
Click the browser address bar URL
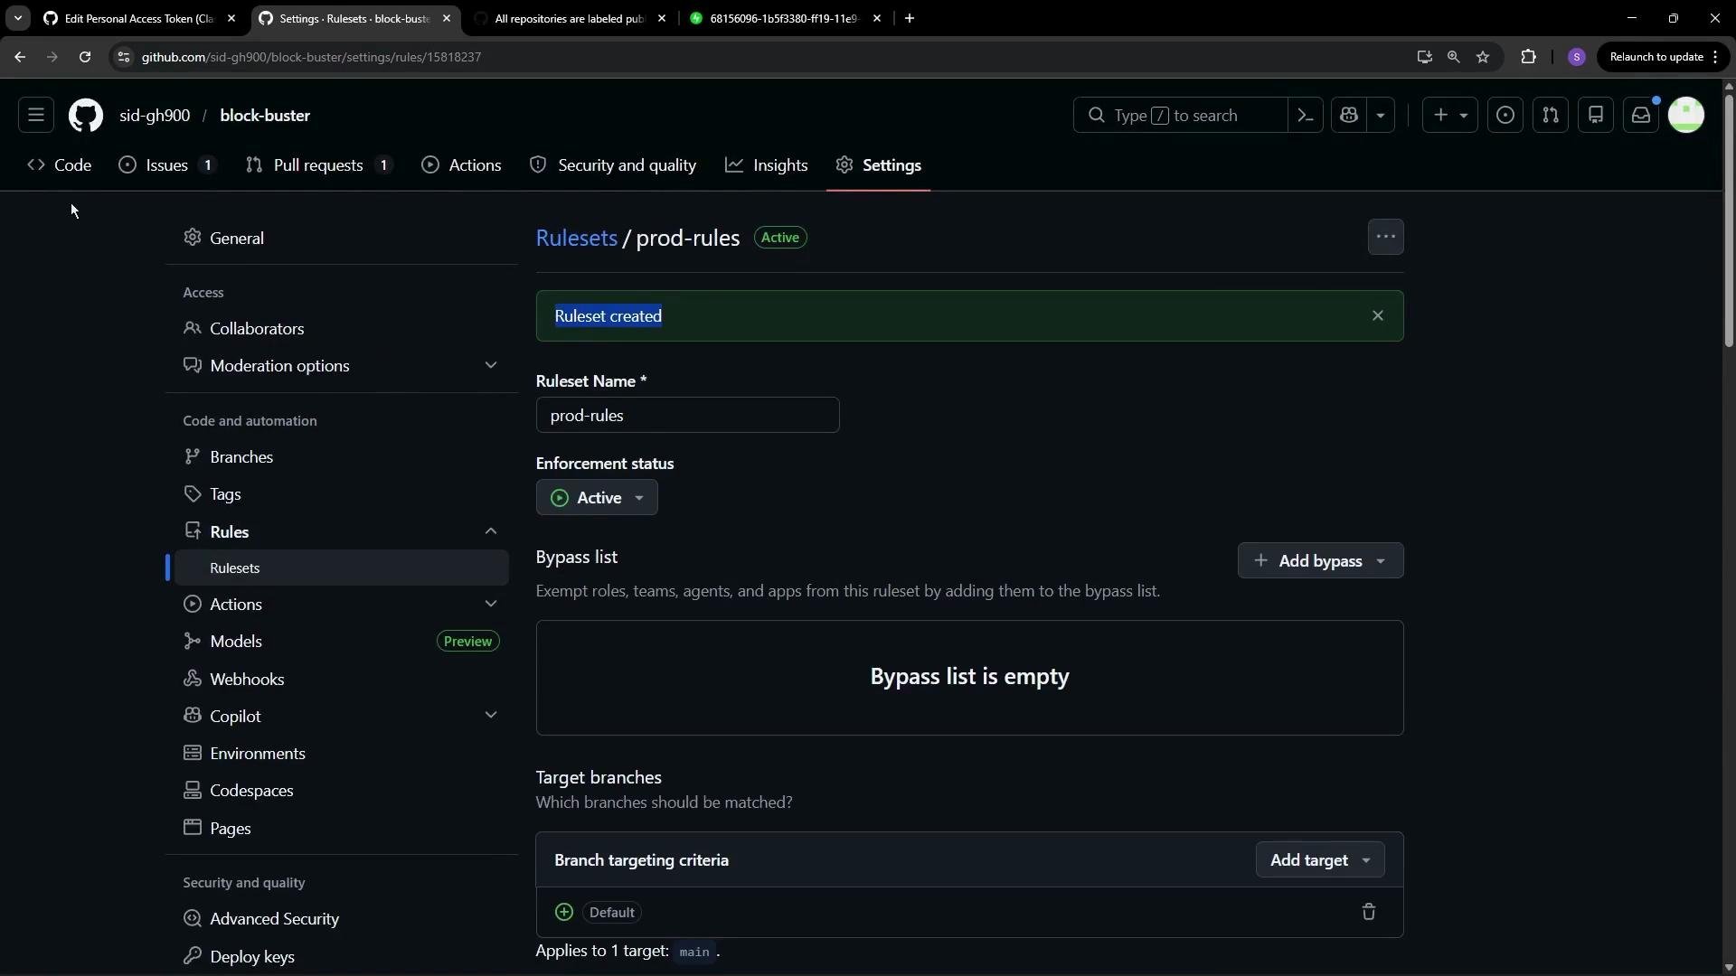point(311,57)
